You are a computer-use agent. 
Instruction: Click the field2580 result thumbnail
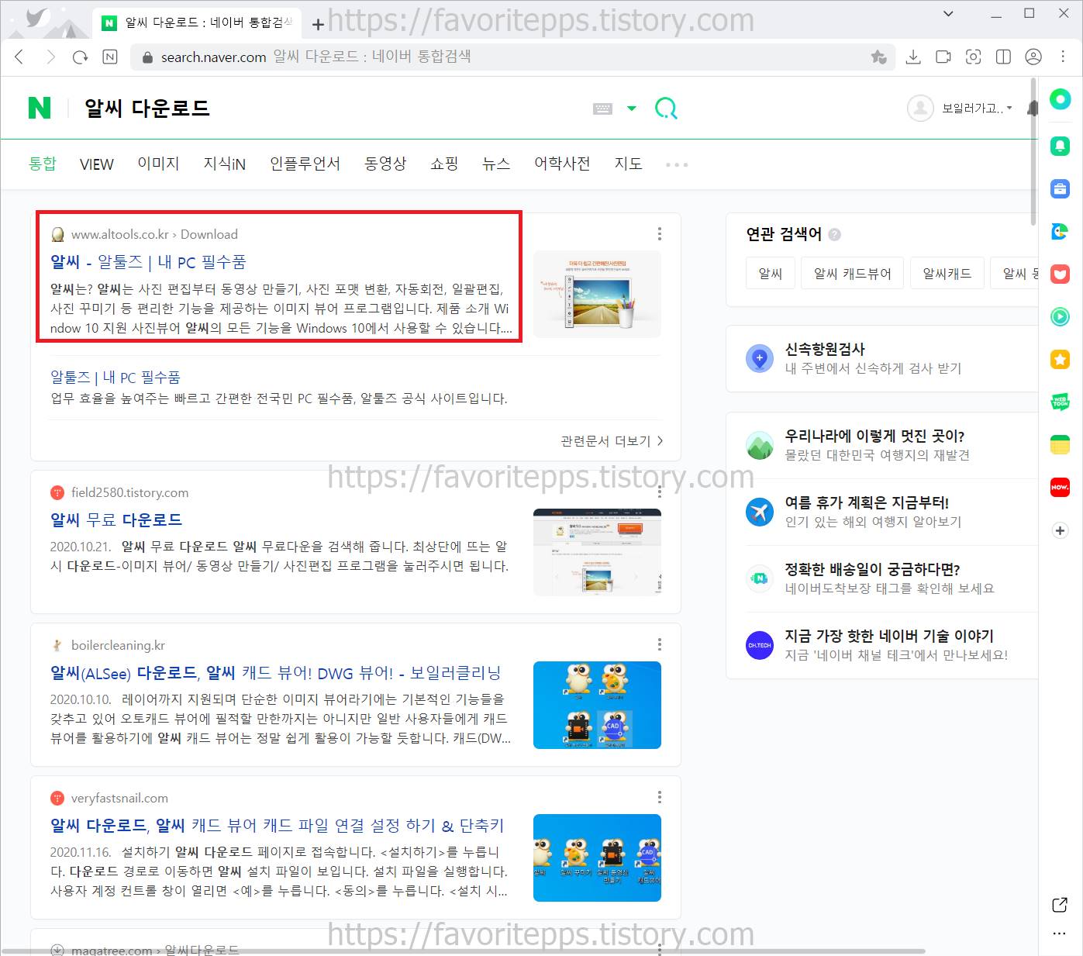click(x=597, y=552)
